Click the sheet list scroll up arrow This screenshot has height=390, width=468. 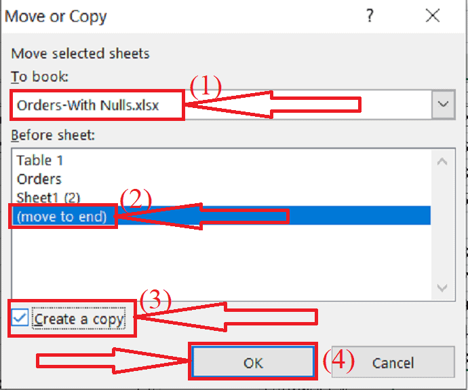coord(442,162)
